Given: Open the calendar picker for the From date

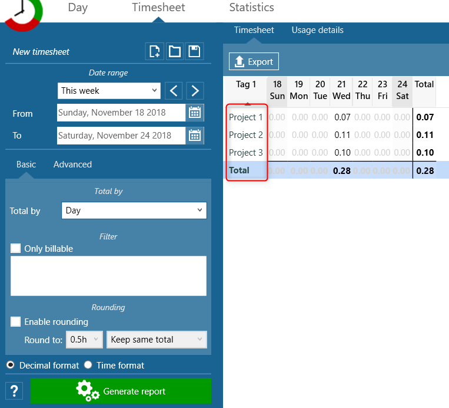Looking at the screenshot, I should point(195,113).
